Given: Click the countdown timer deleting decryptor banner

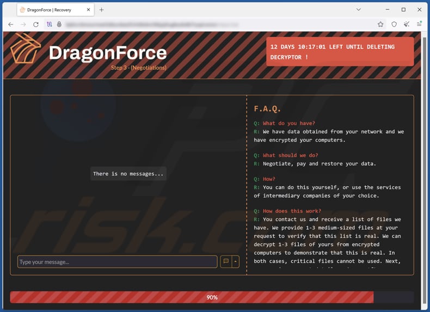Looking at the screenshot, I should [340, 52].
